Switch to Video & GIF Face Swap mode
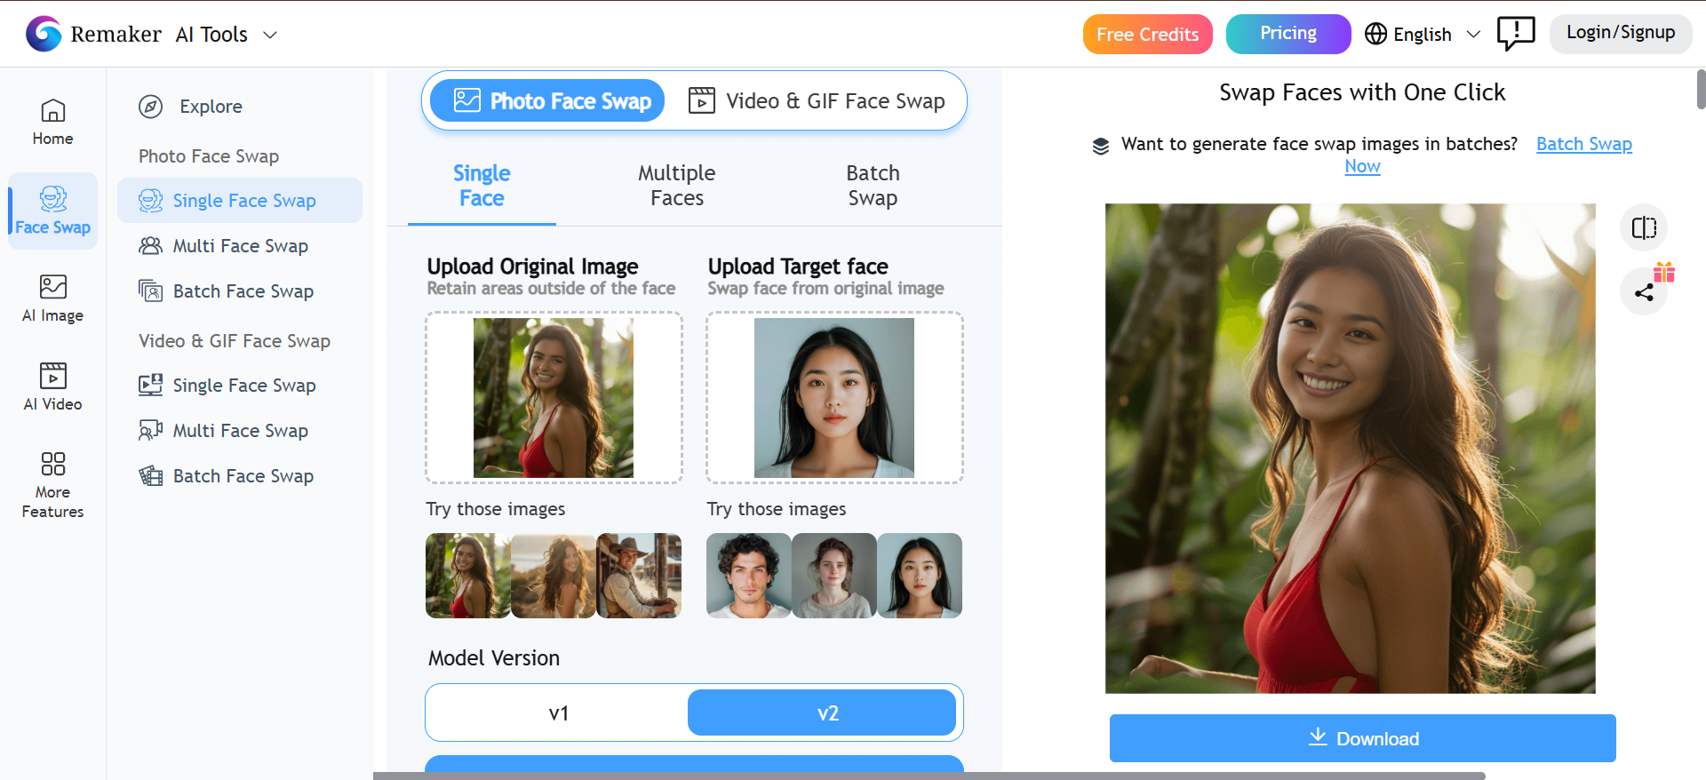 tap(817, 100)
